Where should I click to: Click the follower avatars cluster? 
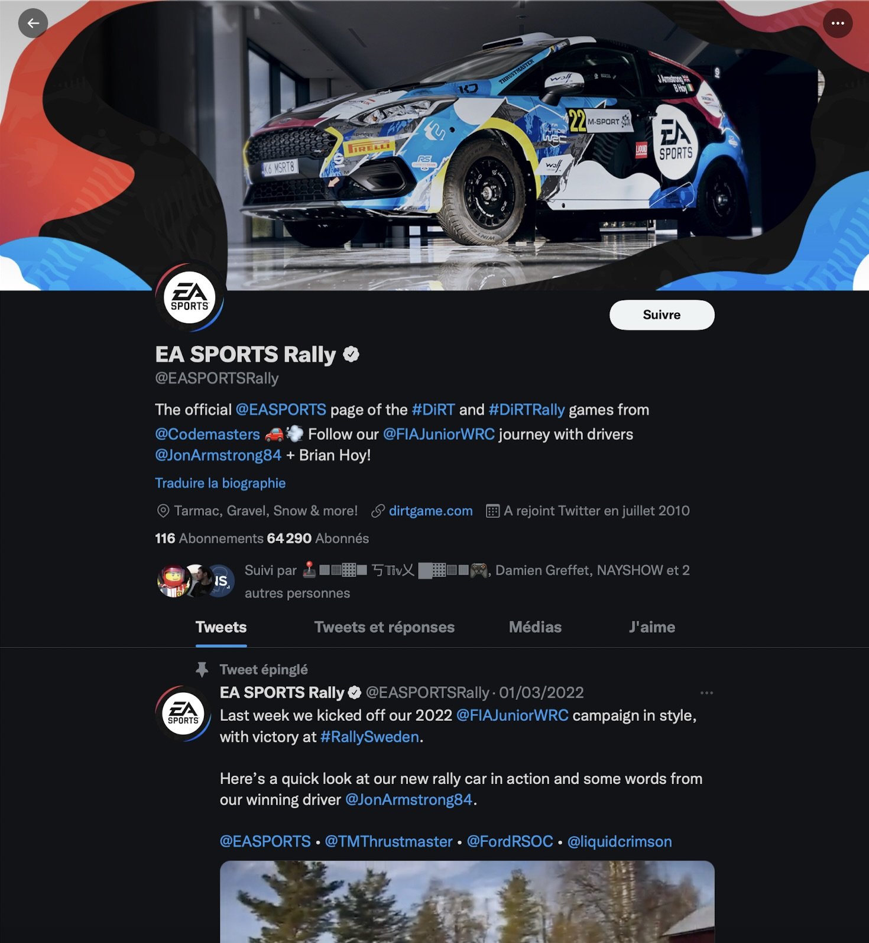196,581
